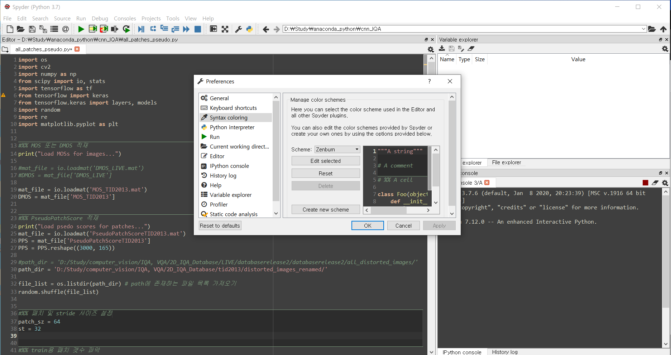
Task: Select the Editor preferences entry
Action: pyautogui.click(x=235, y=156)
